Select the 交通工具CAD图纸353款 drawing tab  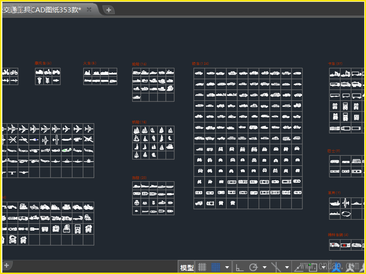pyautogui.click(x=41, y=10)
